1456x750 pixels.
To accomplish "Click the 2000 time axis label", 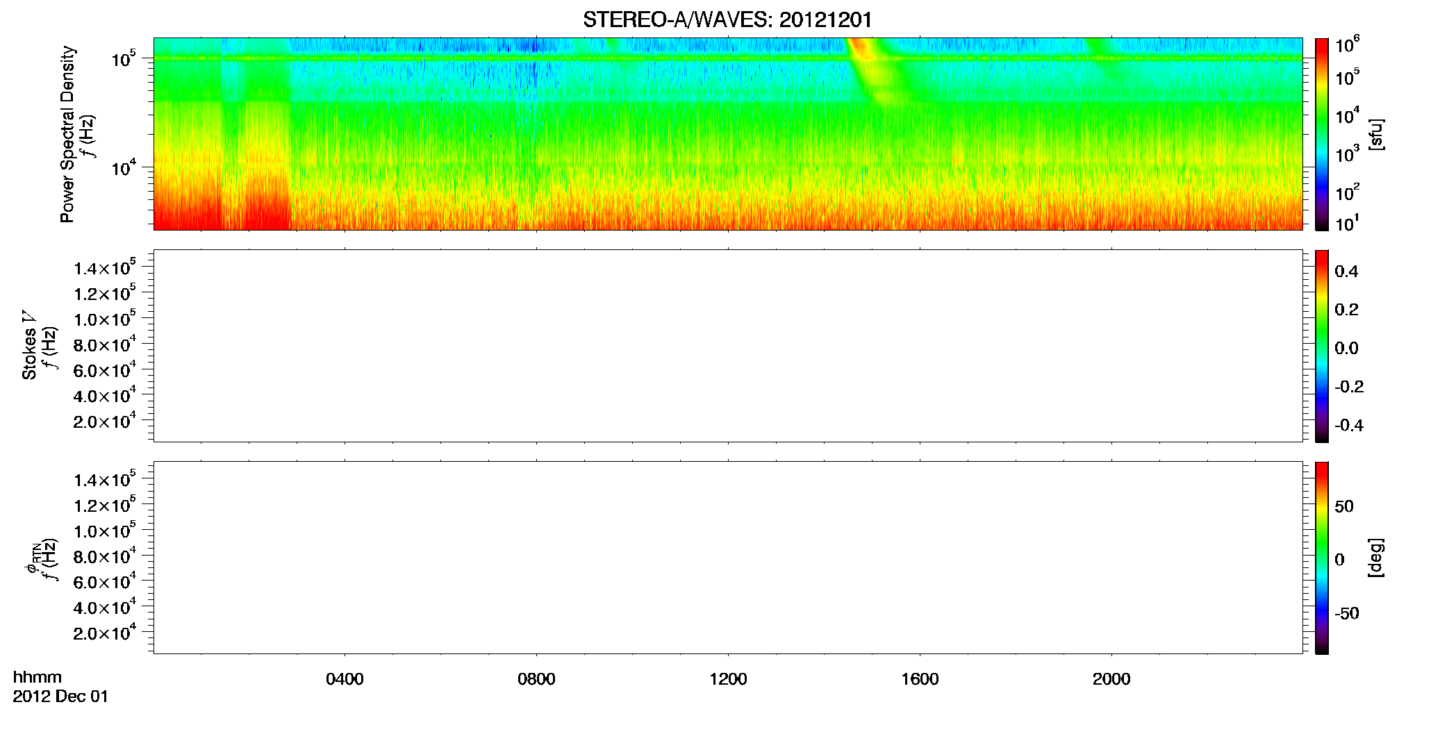I will (x=1111, y=679).
